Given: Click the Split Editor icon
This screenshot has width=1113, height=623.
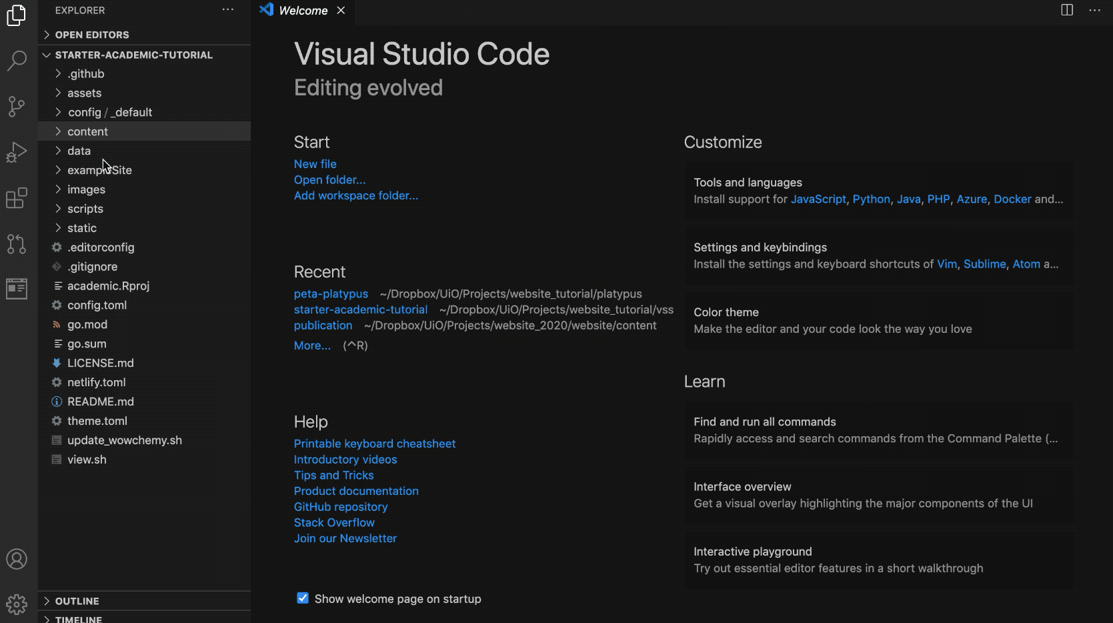Looking at the screenshot, I should (x=1067, y=10).
